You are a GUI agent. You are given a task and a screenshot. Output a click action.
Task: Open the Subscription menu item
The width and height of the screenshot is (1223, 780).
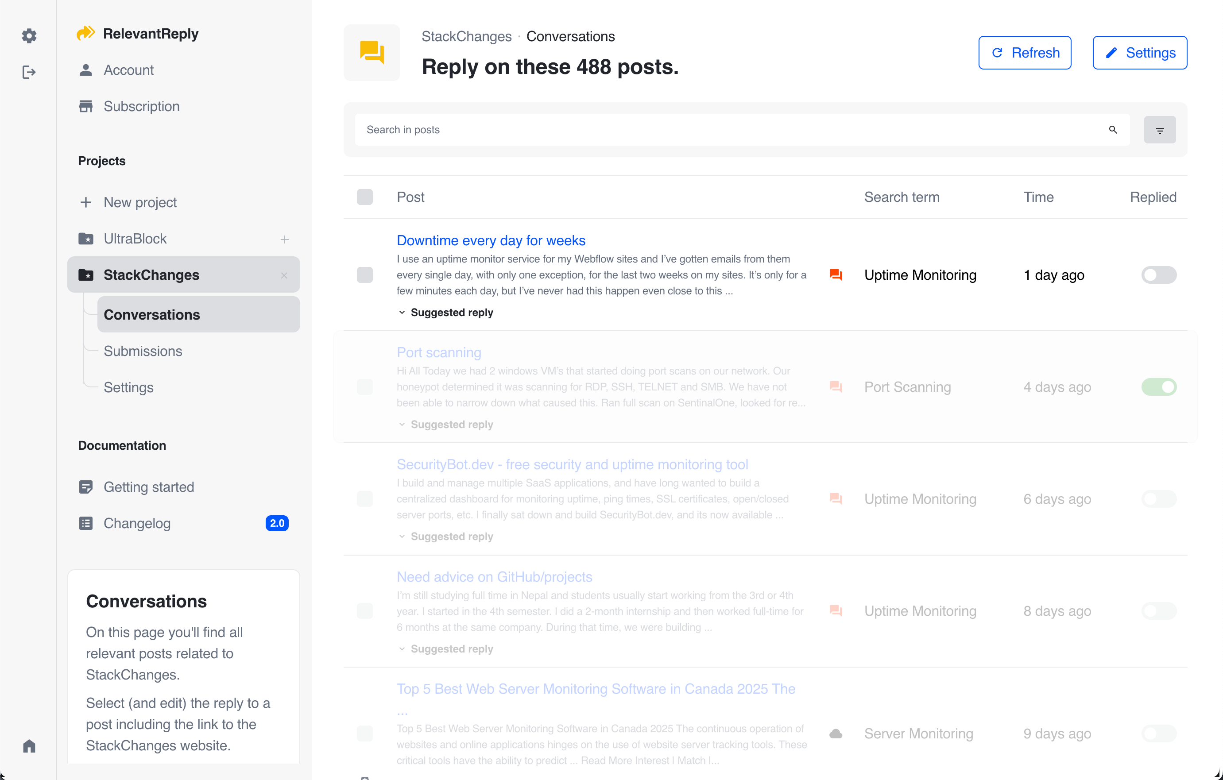(x=183, y=106)
